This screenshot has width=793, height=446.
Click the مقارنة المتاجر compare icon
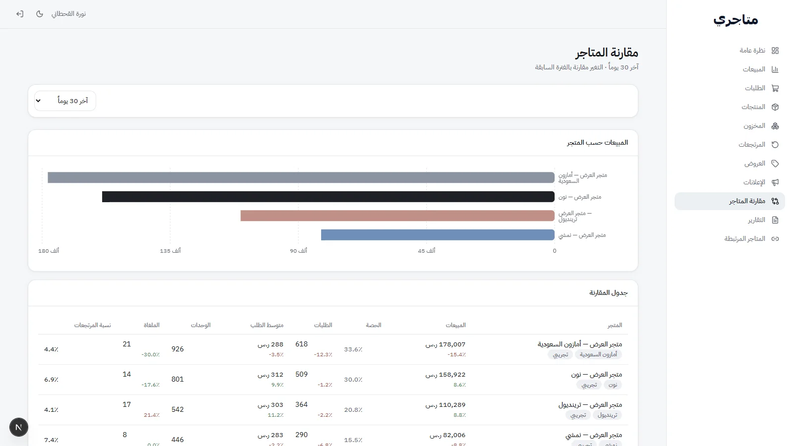[x=775, y=201]
